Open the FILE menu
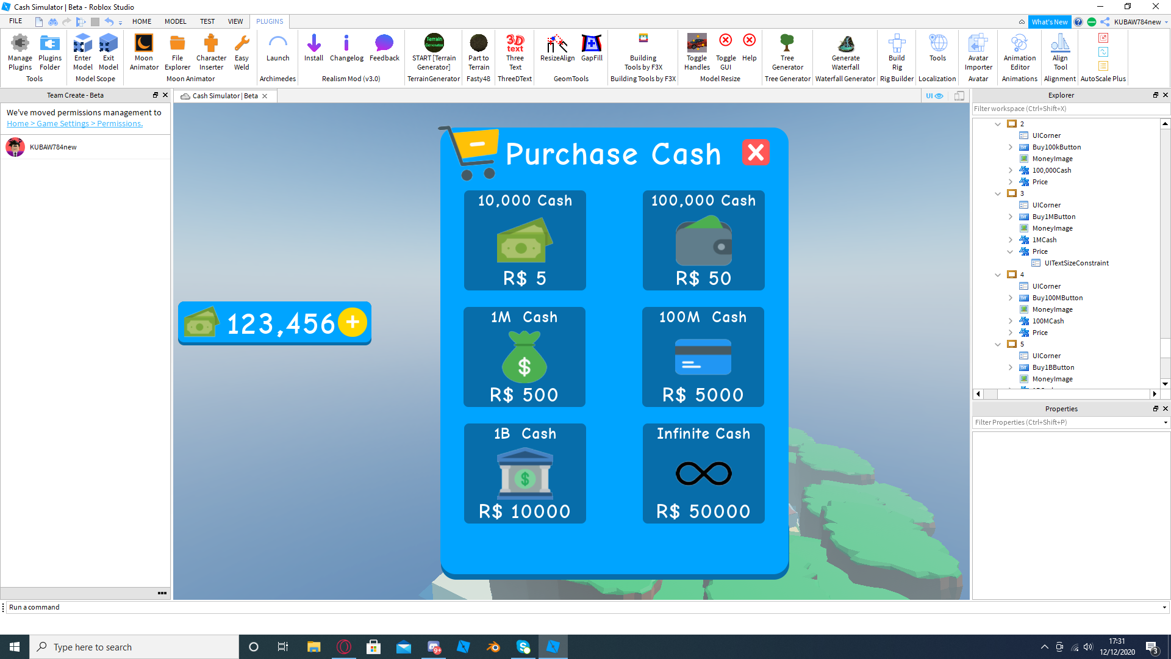The width and height of the screenshot is (1171, 659). [x=16, y=21]
